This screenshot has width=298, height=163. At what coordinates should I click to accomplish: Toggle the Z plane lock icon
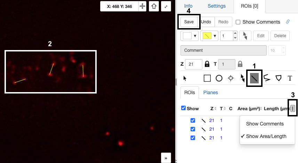[207, 64]
